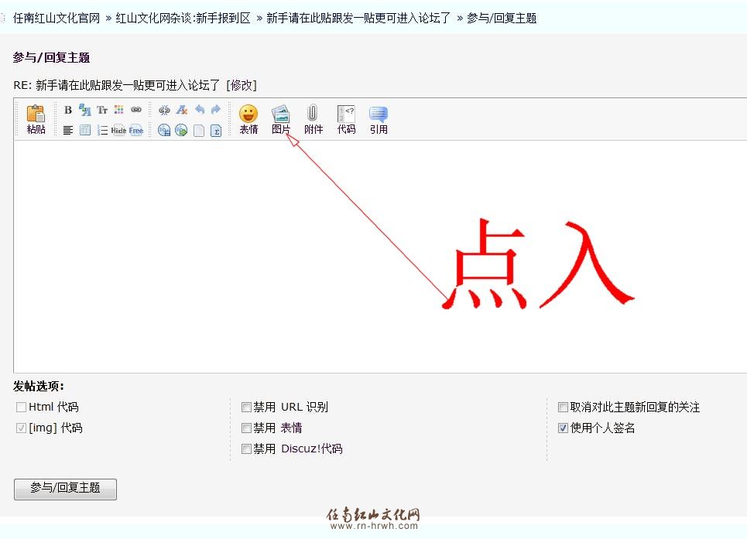The height and width of the screenshot is (539, 747).
Task: Insert a 引用 quote block
Action: click(379, 119)
